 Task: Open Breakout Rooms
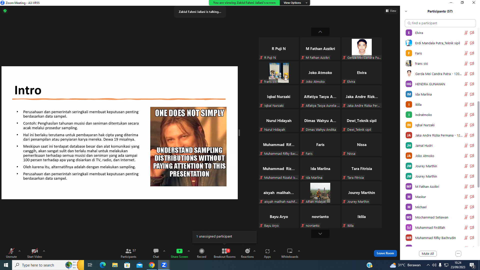point(224,253)
